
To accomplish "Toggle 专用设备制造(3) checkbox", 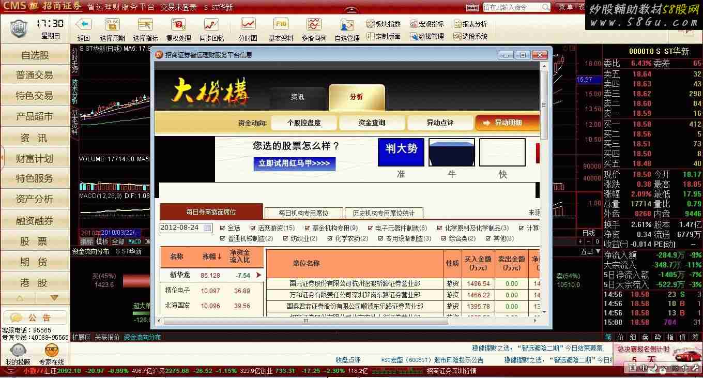I will (381, 238).
